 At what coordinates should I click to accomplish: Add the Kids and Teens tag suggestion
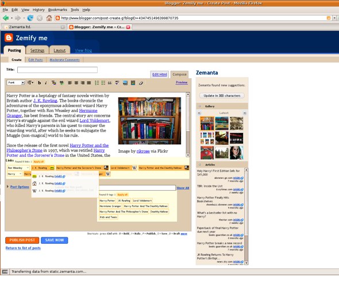(109, 217)
